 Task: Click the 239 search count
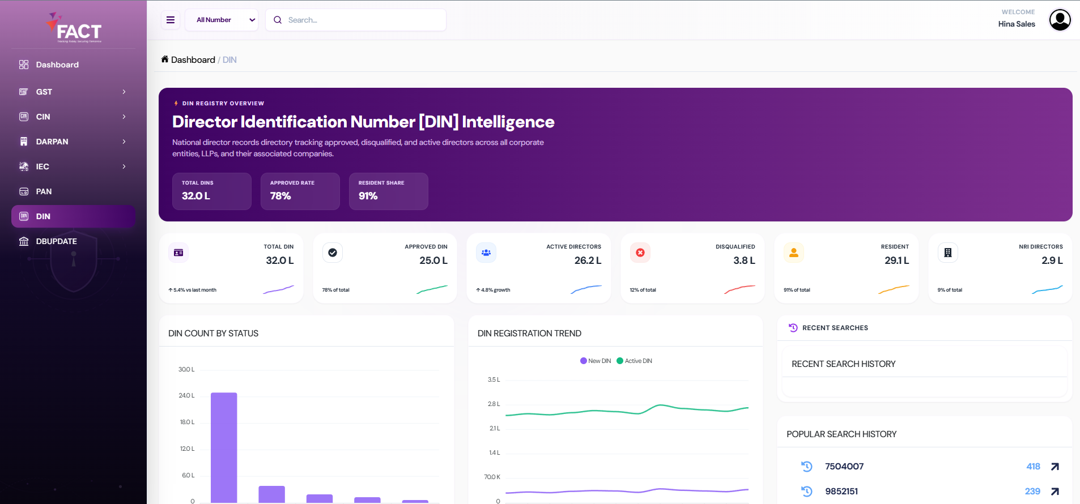(x=1032, y=492)
